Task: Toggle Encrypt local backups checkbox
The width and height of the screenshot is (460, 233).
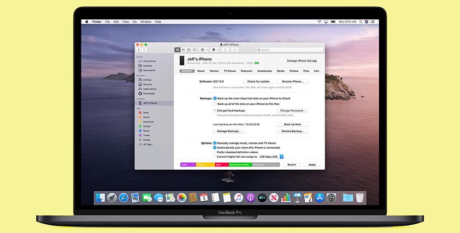Action: [215, 110]
